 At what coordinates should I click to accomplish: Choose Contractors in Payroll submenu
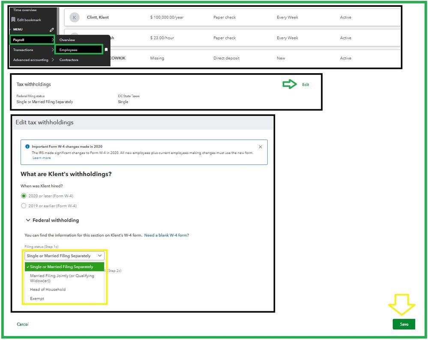[x=69, y=60]
